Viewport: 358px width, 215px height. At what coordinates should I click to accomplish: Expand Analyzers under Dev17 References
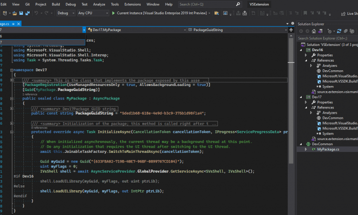311,113
